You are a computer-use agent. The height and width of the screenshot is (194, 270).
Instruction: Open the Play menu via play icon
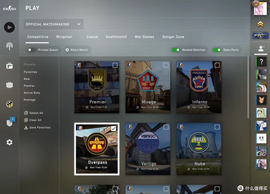(x=9, y=27)
